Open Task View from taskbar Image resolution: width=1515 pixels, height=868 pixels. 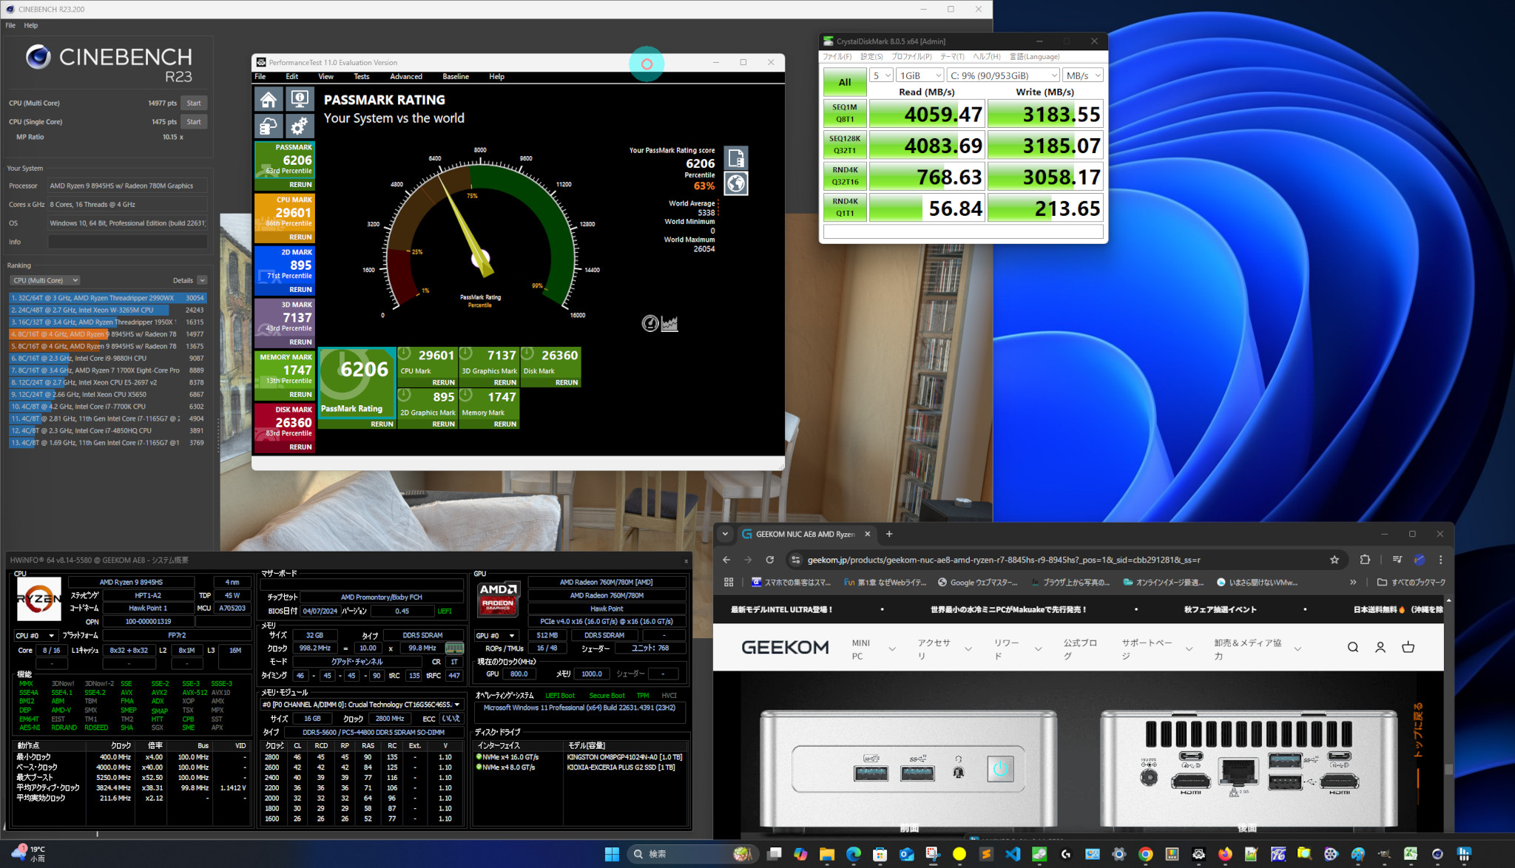coord(774,854)
